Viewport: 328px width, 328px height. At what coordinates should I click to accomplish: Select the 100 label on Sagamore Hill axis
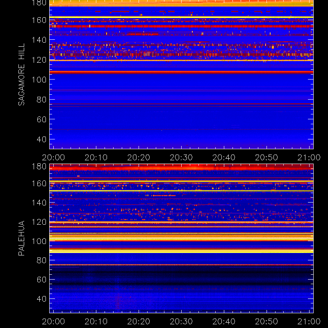39,80
